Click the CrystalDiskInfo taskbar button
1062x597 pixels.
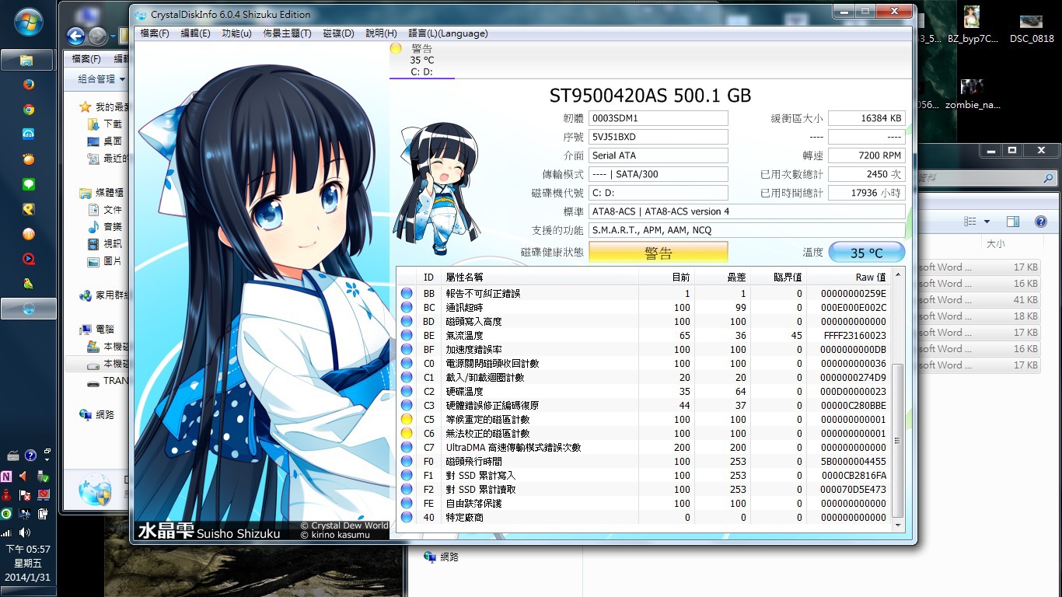(x=28, y=309)
